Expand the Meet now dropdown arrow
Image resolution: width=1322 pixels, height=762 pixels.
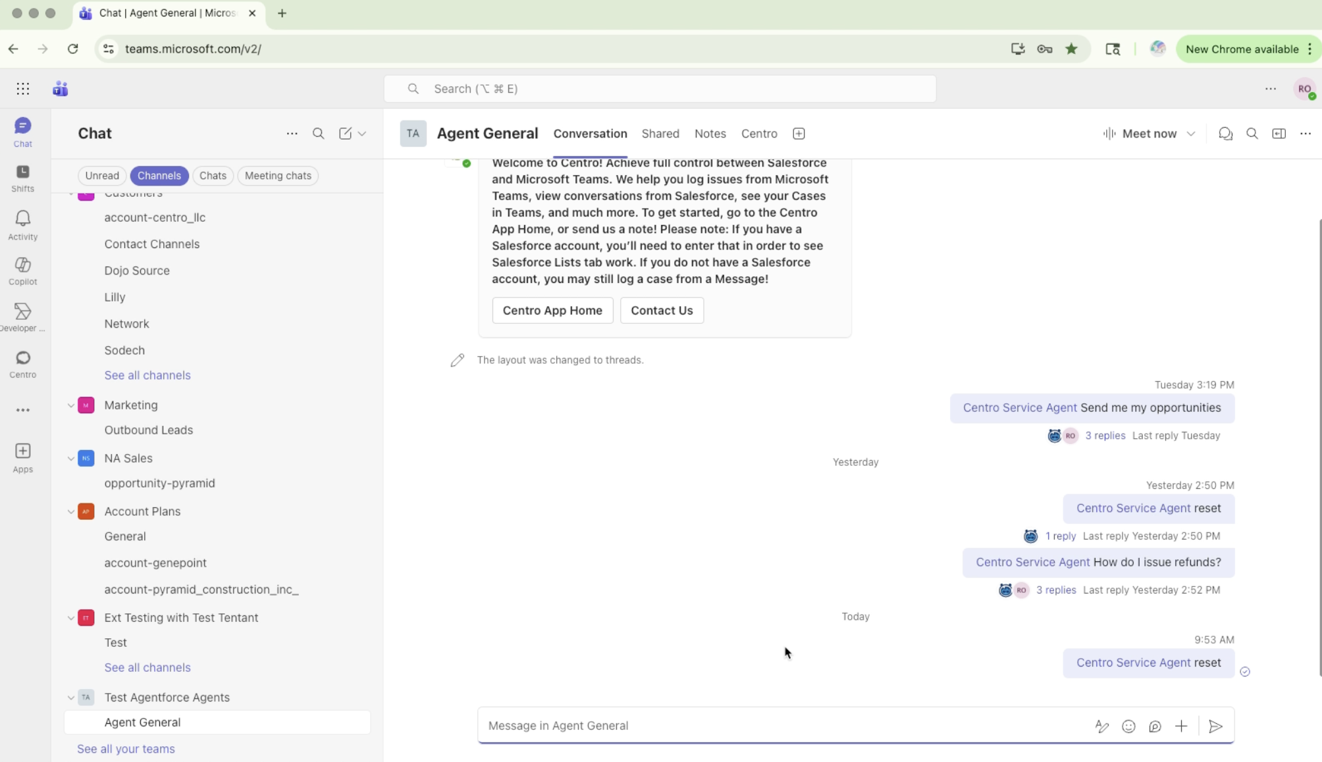tap(1191, 134)
